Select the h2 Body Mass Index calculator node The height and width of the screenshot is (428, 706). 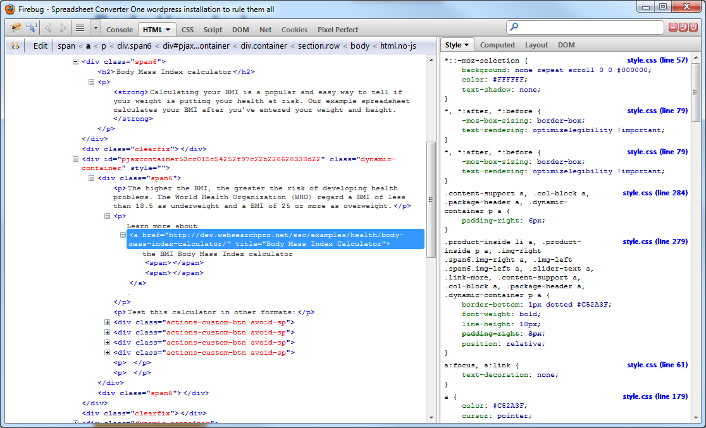click(176, 72)
